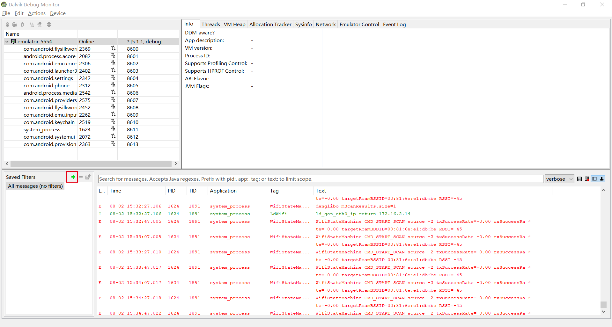Click the debug icon beside system_process
Viewport: 612px width, 327px height.
pos(113,129)
